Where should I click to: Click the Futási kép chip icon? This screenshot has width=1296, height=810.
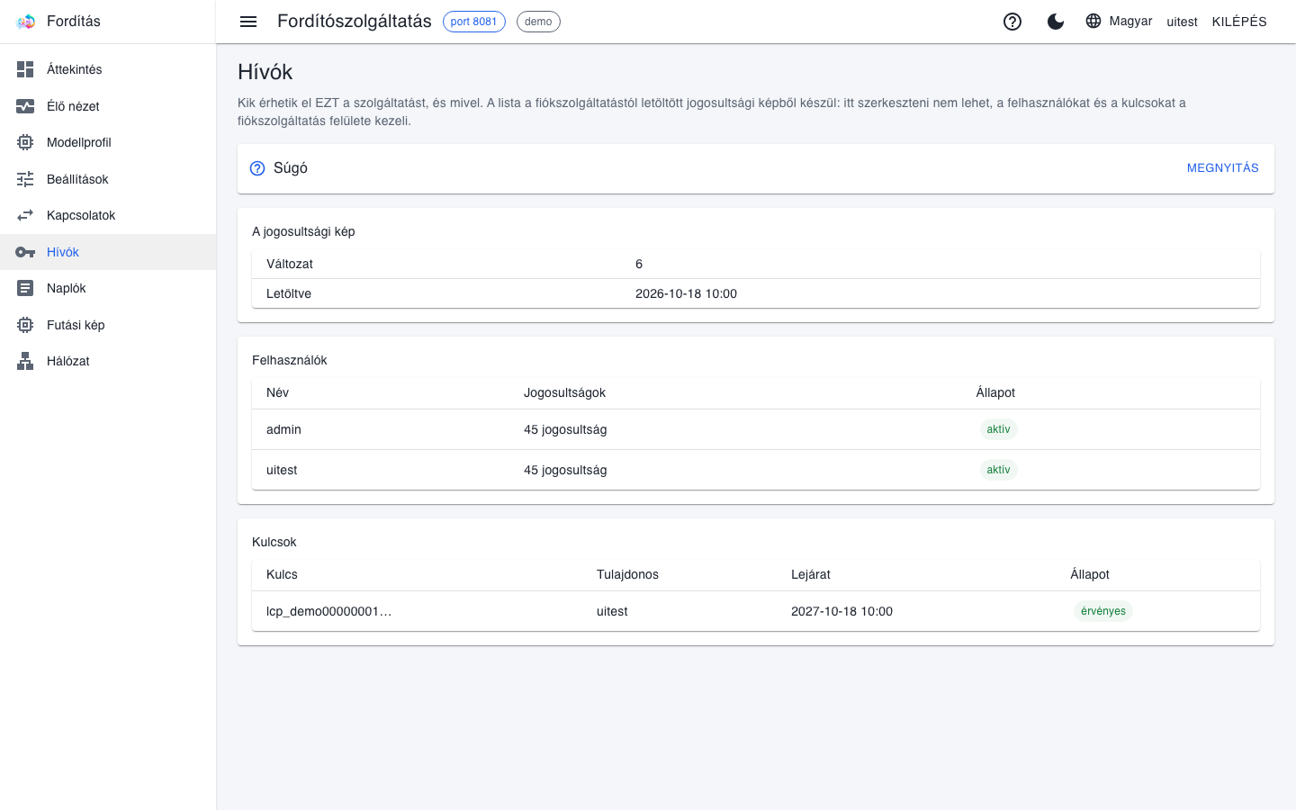tap(25, 325)
